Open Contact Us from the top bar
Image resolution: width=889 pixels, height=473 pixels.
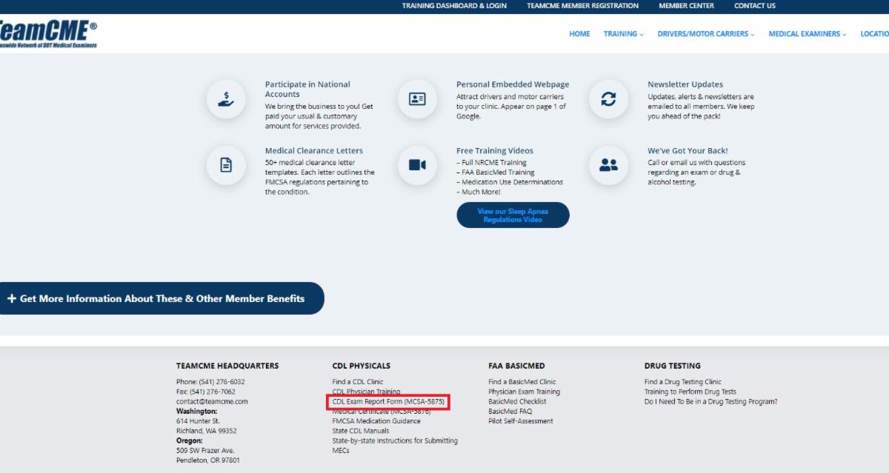(754, 6)
